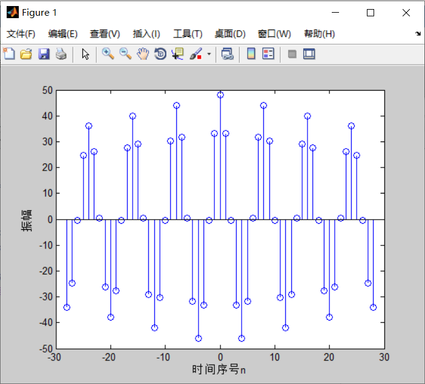Insert a legend from toolbar
This screenshot has height=384, width=425.
click(268, 54)
